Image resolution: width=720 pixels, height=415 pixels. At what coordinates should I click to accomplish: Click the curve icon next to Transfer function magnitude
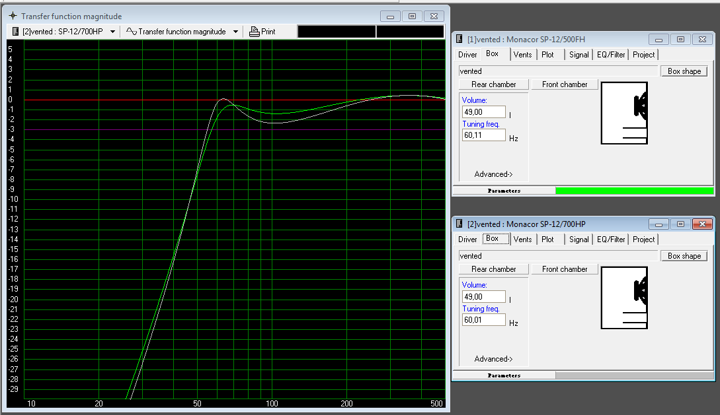[x=132, y=32]
